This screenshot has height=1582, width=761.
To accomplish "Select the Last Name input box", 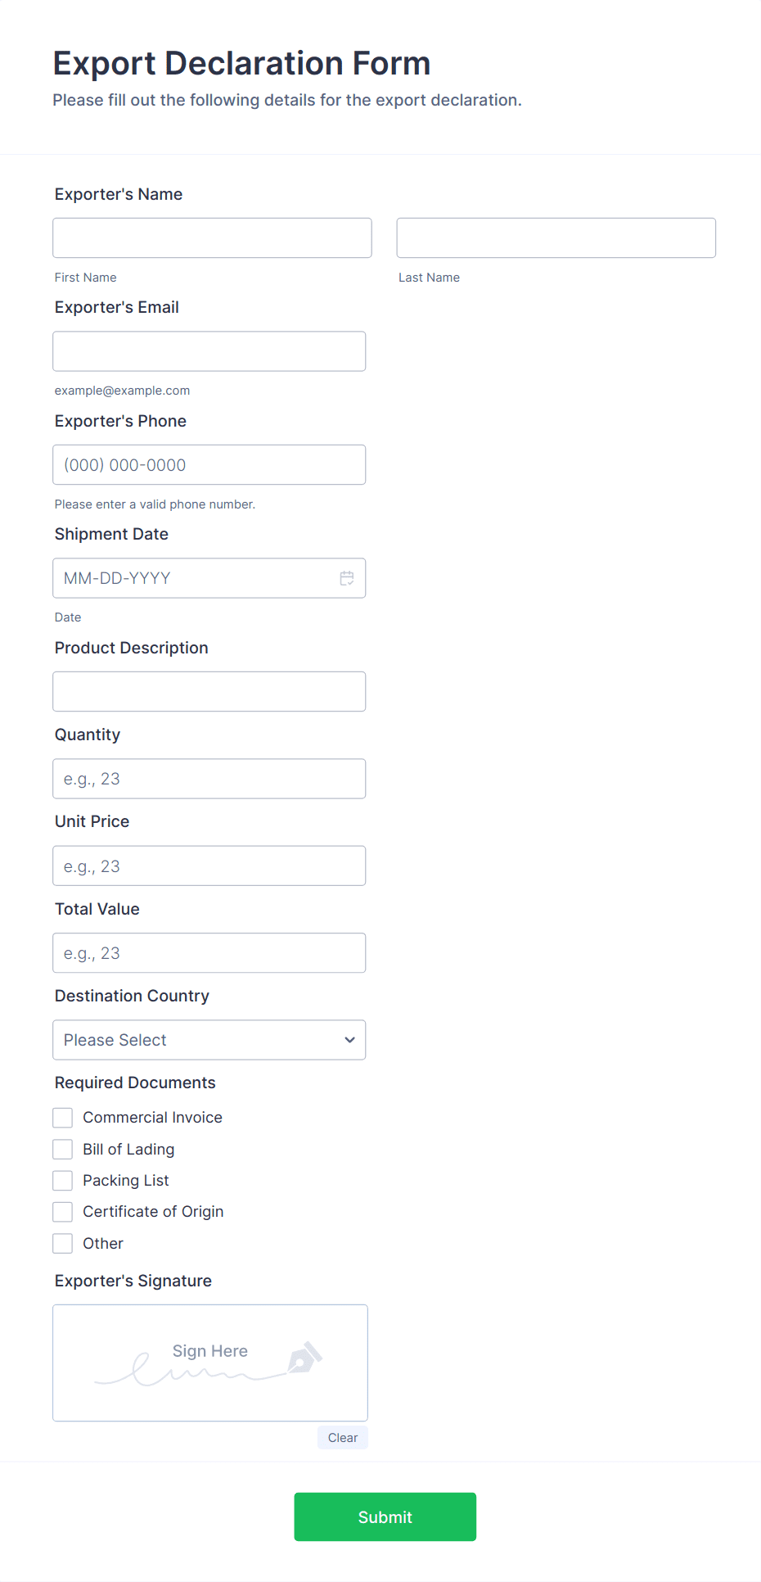I will (x=555, y=237).
